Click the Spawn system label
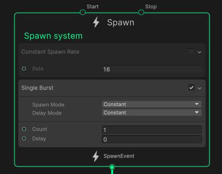This screenshot has width=222, height=174. (x=53, y=36)
